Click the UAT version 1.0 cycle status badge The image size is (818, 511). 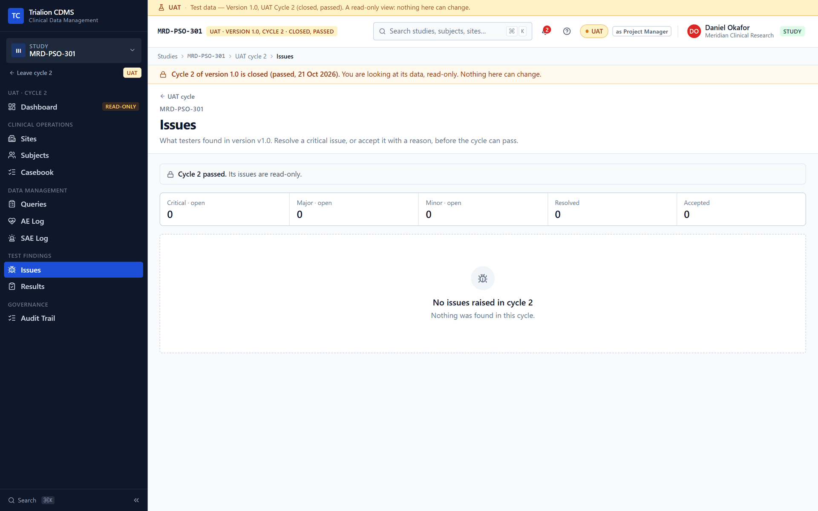coord(272,32)
